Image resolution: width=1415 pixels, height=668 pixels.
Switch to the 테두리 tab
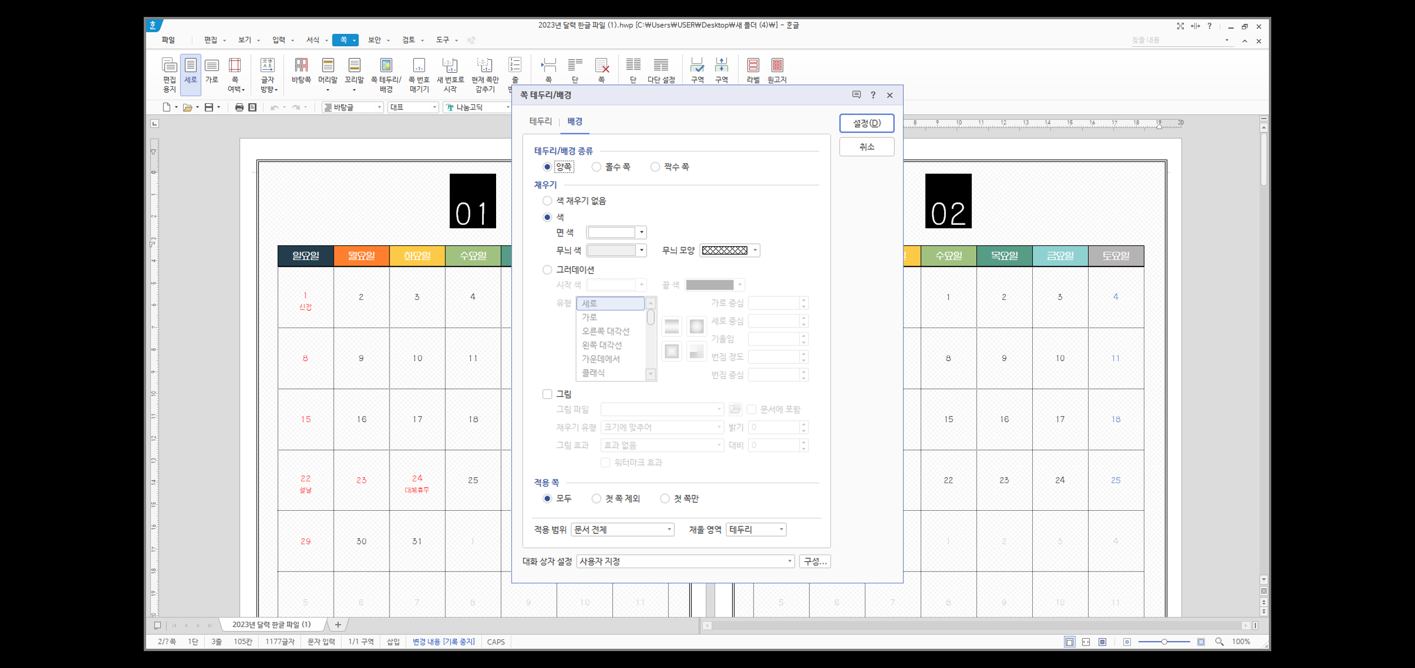click(540, 121)
